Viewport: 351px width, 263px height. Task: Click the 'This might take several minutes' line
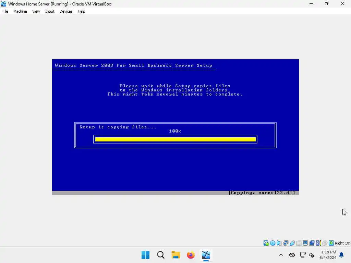(175, 94)
